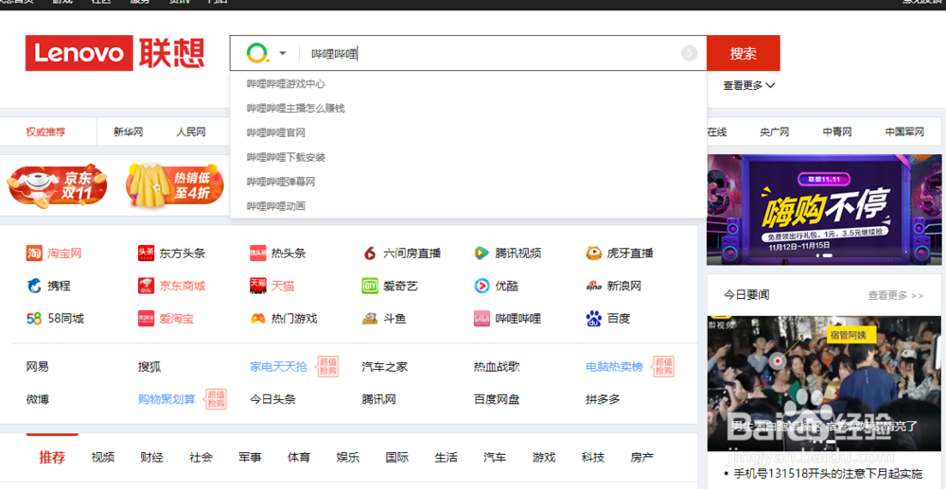The image size is (946, 489).
Task: Open headline 手机号131518开头的注意下月起实施
Action: 828,473
